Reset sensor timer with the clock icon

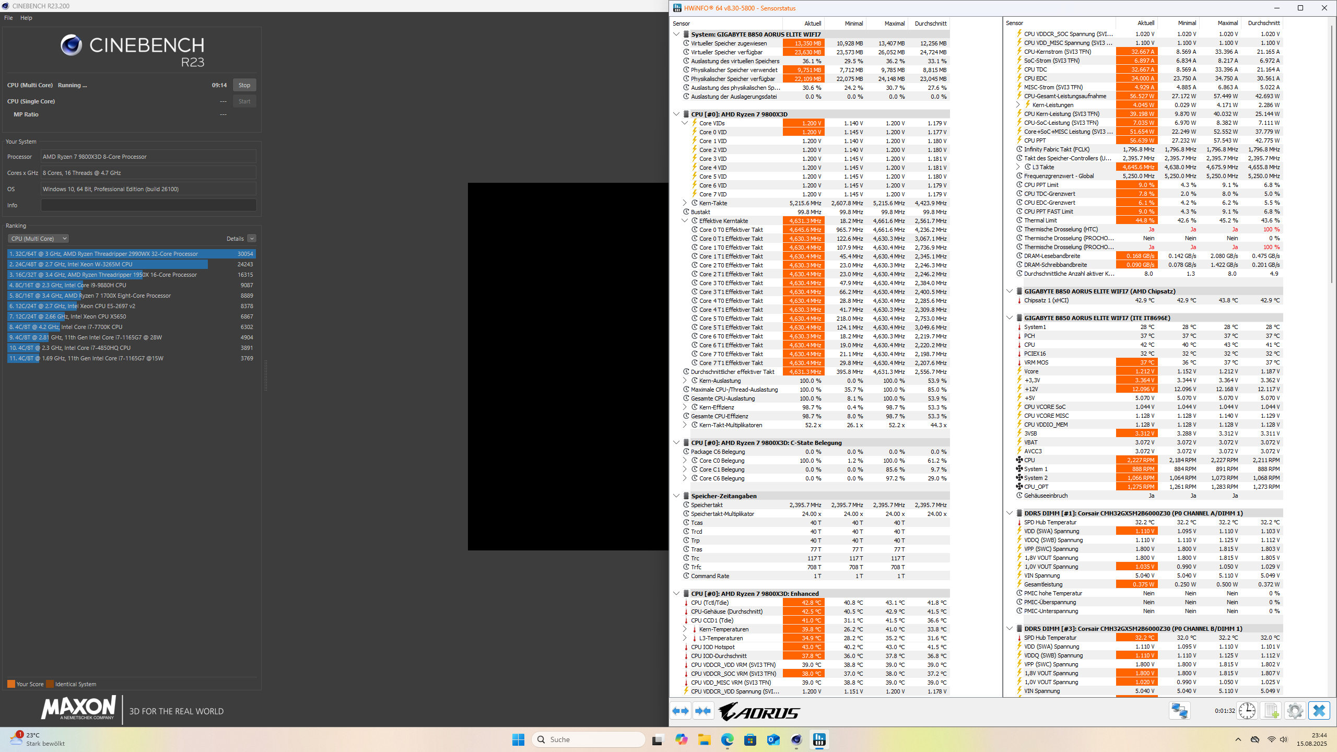click(1247, 711)
